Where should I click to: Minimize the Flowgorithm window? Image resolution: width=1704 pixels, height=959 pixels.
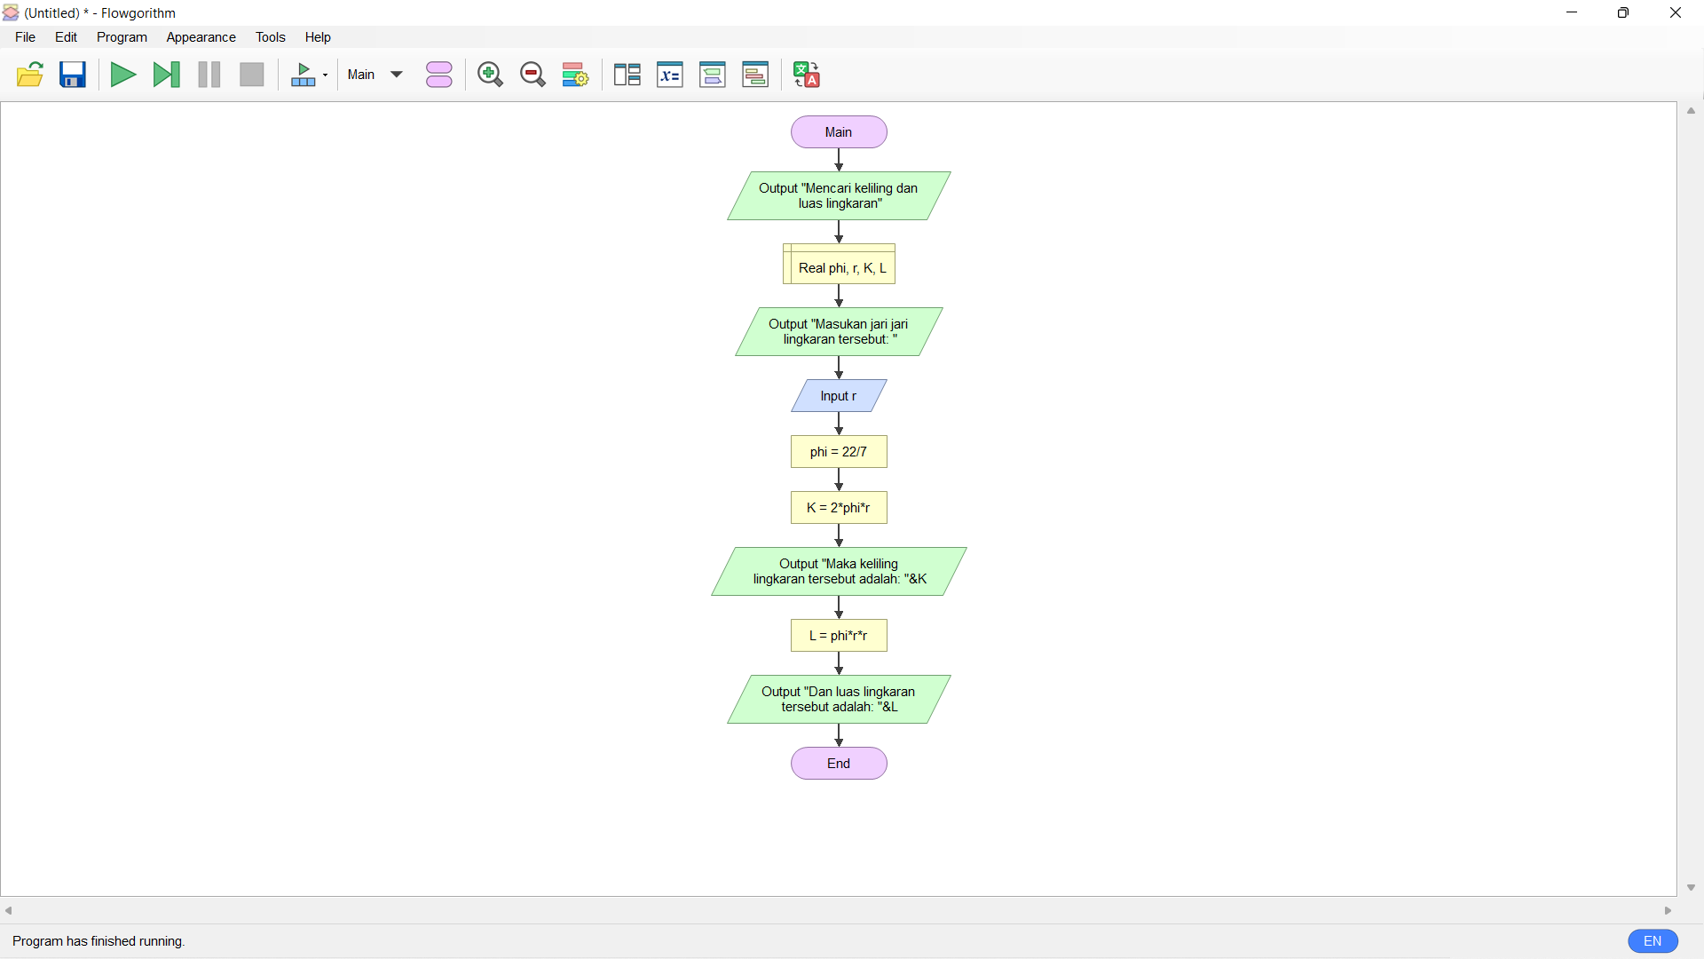tap(1572, 12)
